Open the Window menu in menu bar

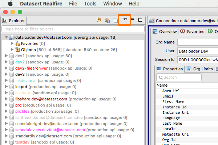pos(113,4)
